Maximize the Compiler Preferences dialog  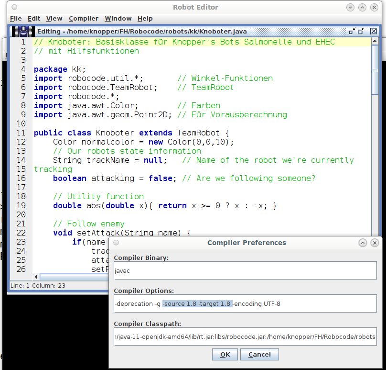pyautogui.click(x=363, y=243)
